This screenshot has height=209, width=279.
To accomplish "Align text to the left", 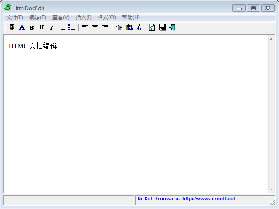I will [85, 27].
